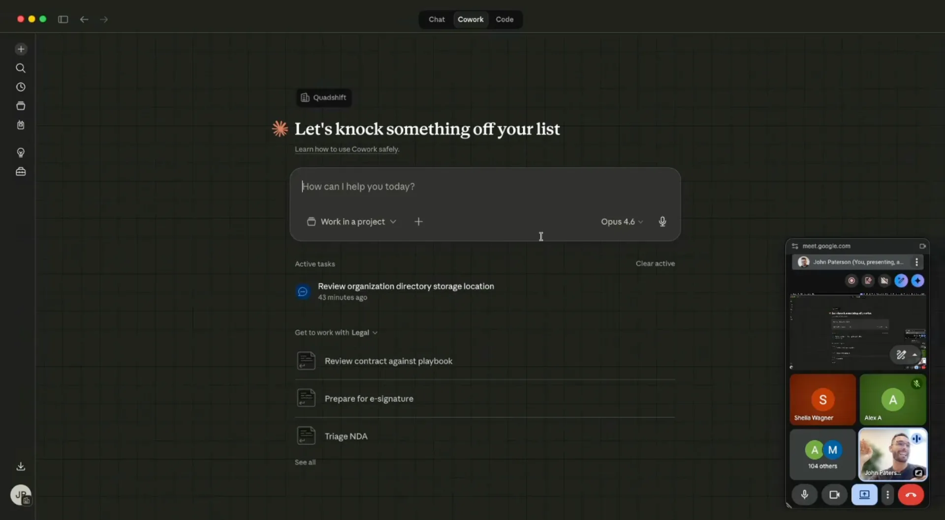945x520 pixels.
Task: Switch to the Chat tab
Action: (437, 19)
